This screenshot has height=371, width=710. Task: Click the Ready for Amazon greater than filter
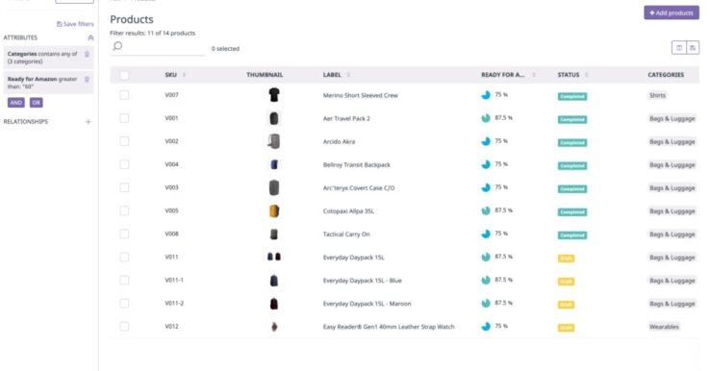[48, 83]
